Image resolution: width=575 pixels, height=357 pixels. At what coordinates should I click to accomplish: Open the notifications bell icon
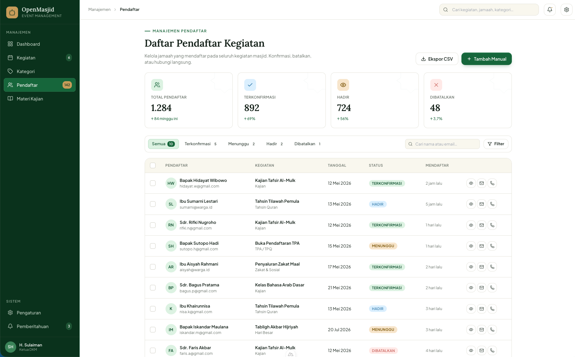[x=550, y=10]
